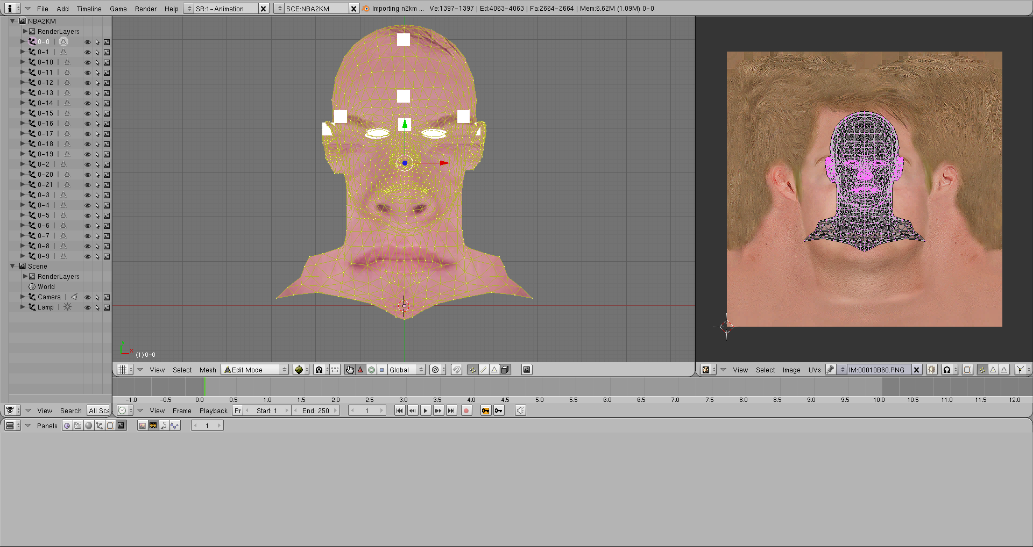Expand the 0-5 object in outliner
This screenshot has width=1033, height=547.
pos(23,215)
